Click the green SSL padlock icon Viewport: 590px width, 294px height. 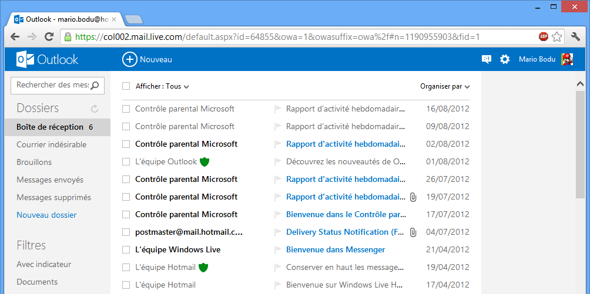click(68, 37)
